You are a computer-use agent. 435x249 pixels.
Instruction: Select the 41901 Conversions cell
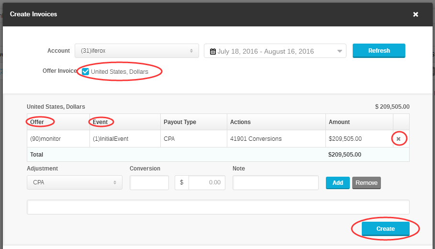point(276,139)
